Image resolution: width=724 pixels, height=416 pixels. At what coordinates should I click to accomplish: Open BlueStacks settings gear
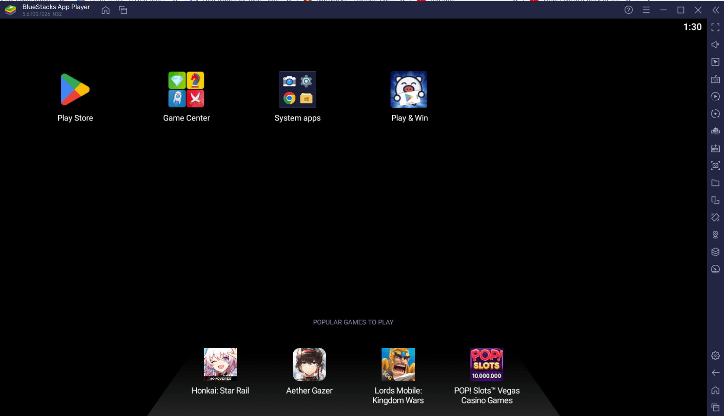(x=715, y=356)
